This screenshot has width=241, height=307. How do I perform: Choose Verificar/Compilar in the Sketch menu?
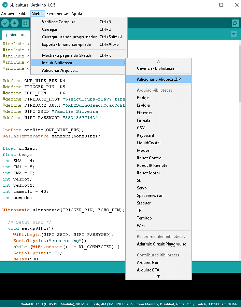[58, 22]
